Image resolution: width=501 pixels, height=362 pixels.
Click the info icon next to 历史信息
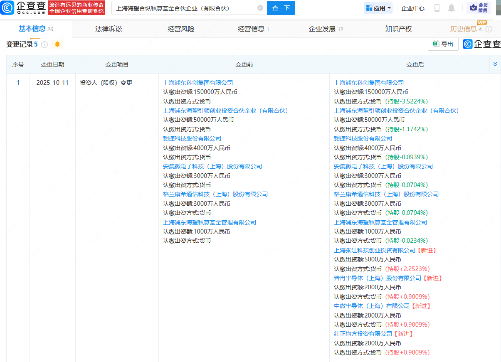tap(489, 29)
